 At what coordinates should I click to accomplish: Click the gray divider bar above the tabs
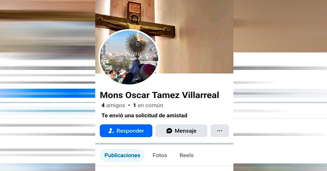click(164, 144)
